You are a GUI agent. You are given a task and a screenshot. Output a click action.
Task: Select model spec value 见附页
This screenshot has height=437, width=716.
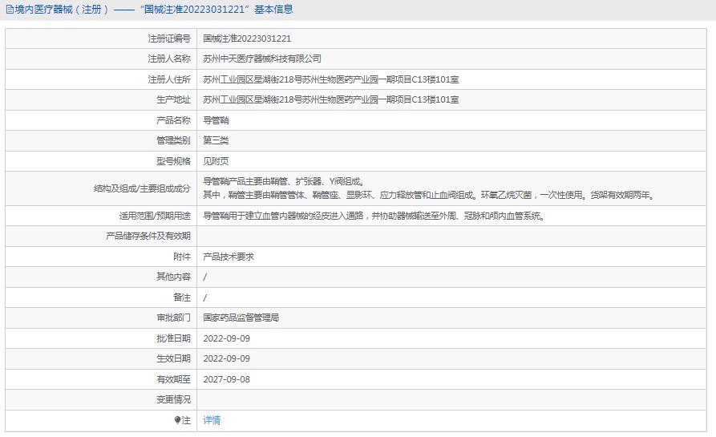pyautogui.click(x=216, y=161)
